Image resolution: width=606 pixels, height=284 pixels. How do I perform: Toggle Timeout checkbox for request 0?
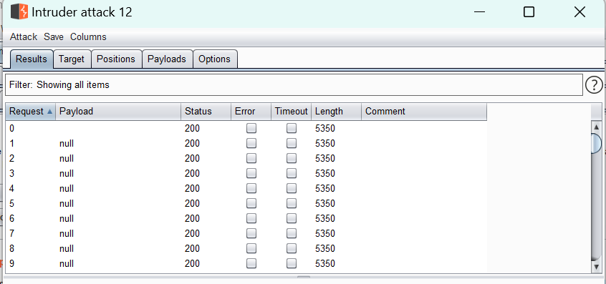click(292, 128)
